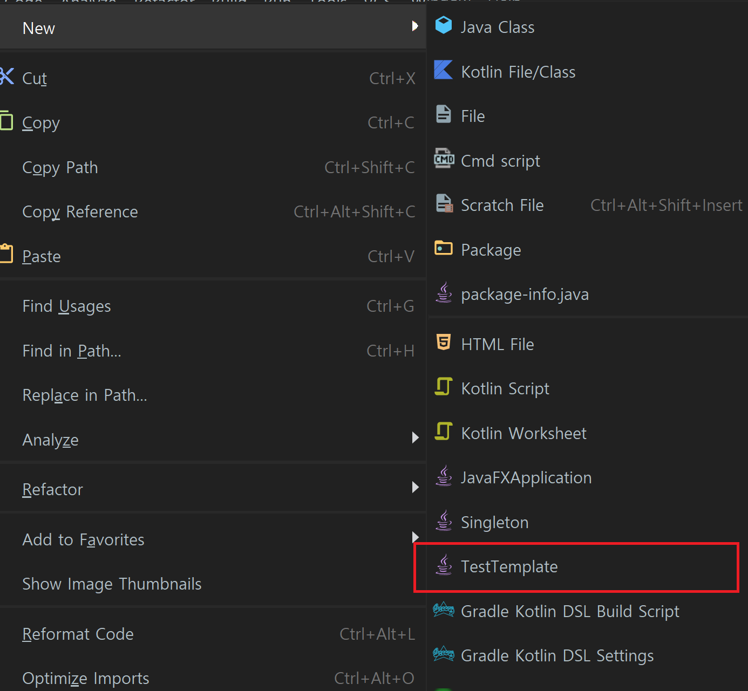Create a new Kotlin Script

588,388
